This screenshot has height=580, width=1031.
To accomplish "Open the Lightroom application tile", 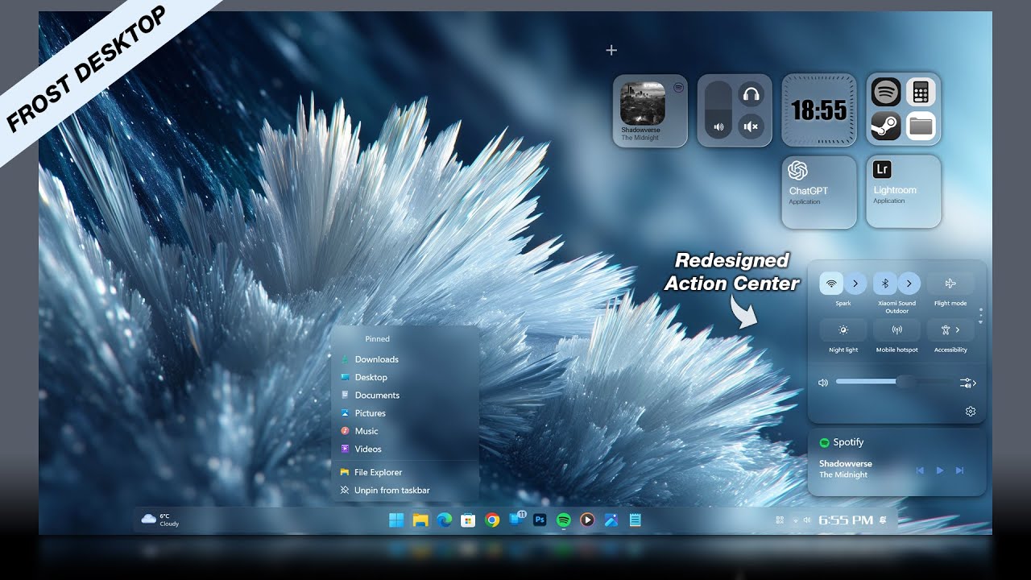I will pos(904,192).
